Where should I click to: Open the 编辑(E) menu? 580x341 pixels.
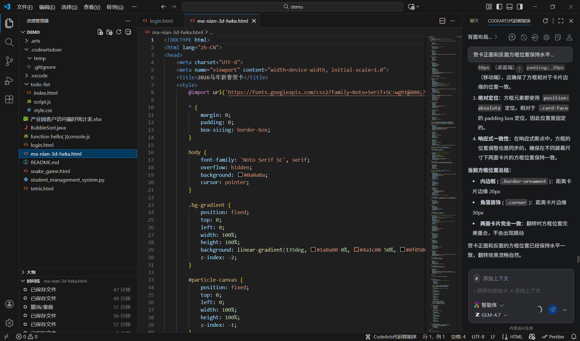pos(47,7)
